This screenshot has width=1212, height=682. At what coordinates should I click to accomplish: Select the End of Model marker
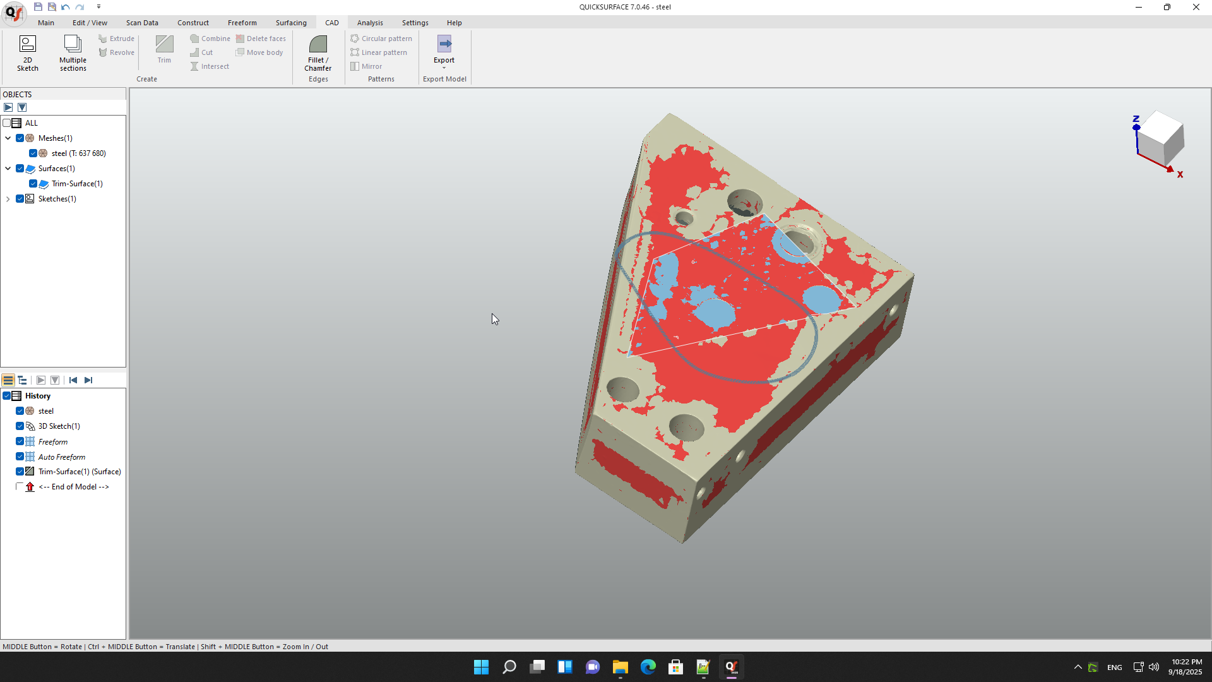(73, 487)
